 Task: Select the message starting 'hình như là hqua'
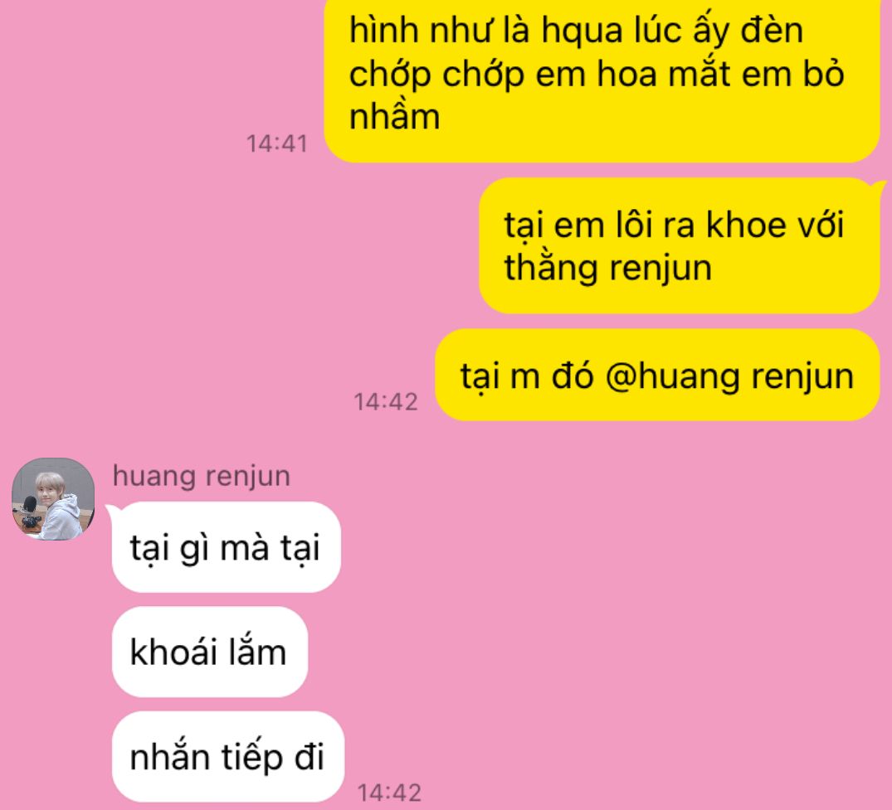[602, 80]
